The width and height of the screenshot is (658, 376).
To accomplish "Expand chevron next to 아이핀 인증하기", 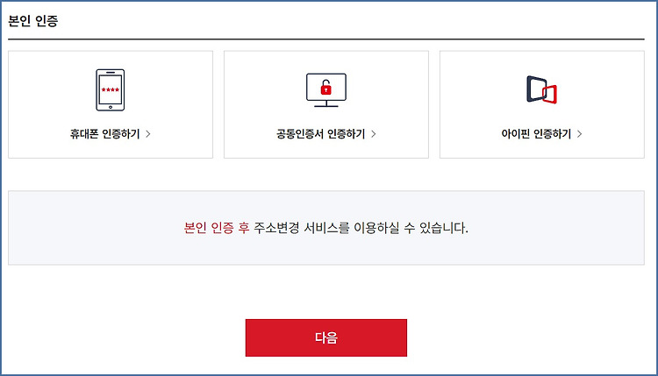I will [580, 134].
